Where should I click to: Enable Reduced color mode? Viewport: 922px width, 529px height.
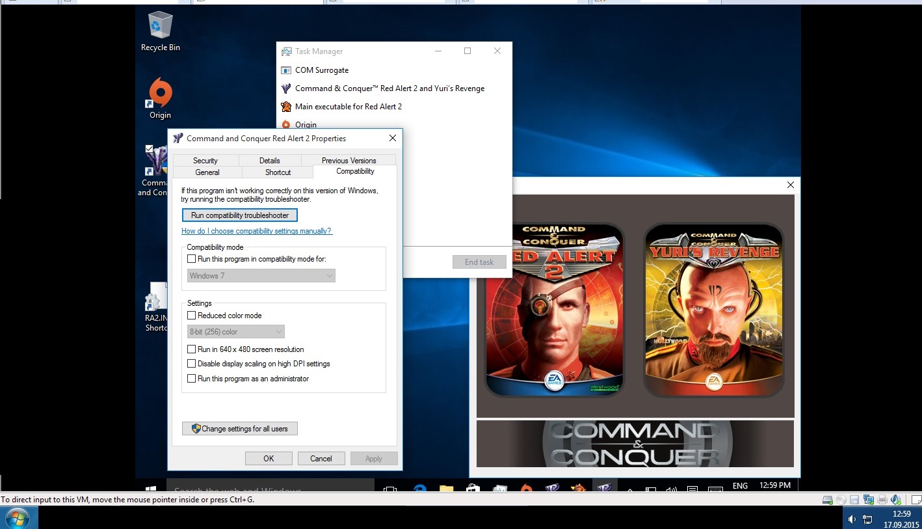(x=191, y=316)
